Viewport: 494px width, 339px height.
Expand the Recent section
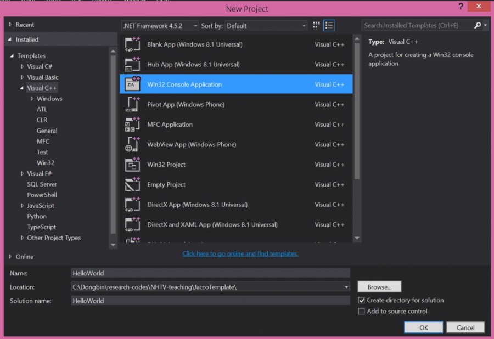(x=10, y=25)
